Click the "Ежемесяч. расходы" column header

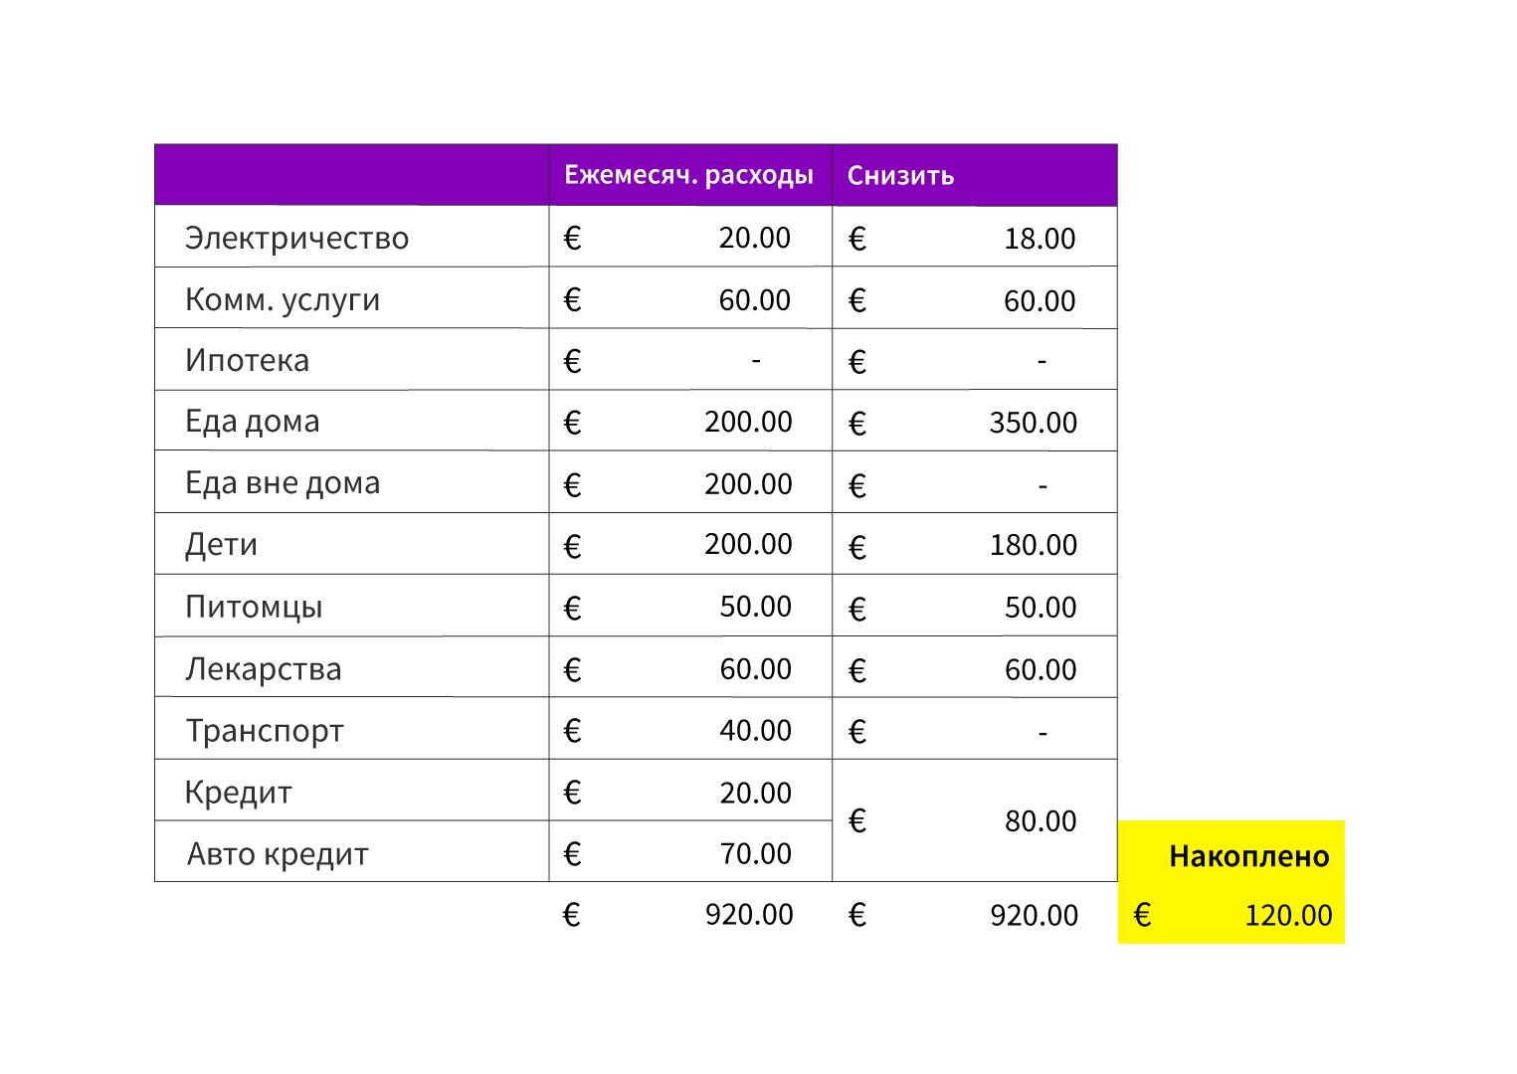click(x=688, y=175)
